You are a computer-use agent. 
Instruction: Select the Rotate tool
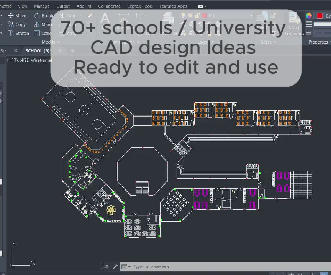point(44,16)
